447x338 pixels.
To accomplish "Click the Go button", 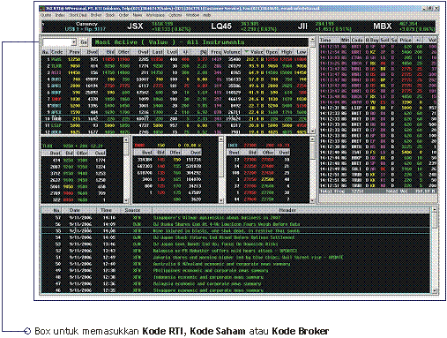I will pos(84,42).
